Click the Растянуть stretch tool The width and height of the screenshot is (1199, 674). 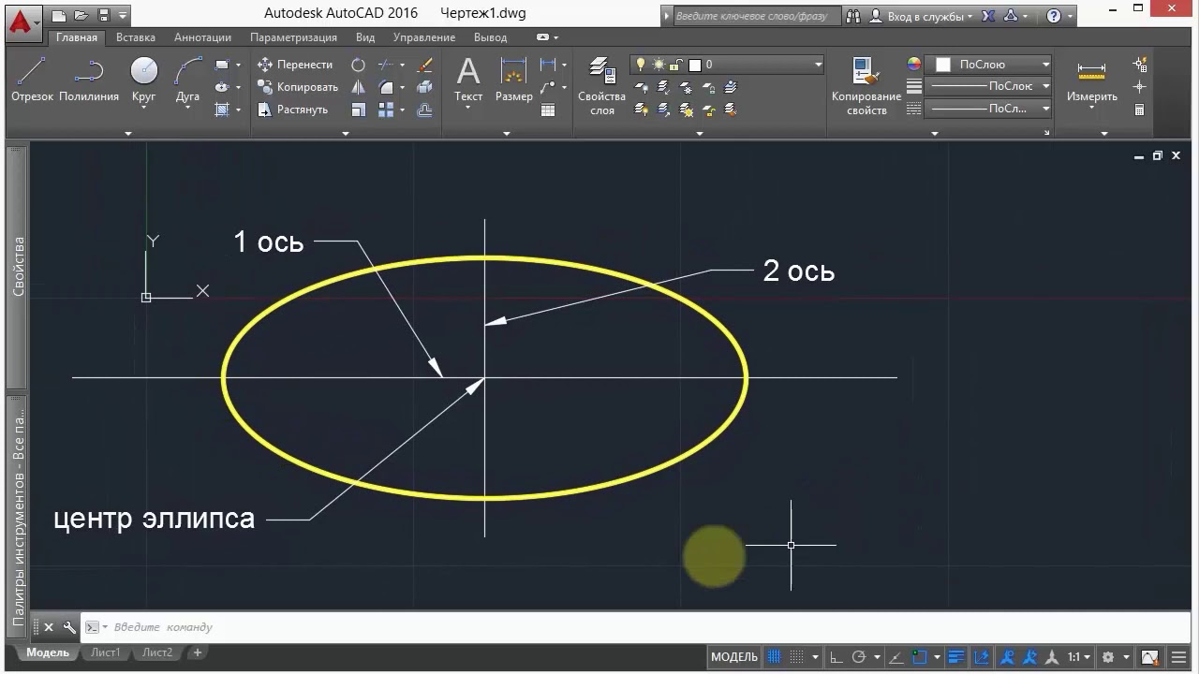point(292,110)
